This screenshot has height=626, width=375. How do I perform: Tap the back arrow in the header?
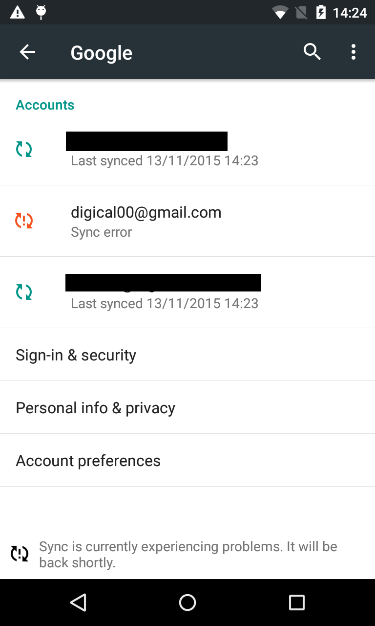tap(27, 52)
